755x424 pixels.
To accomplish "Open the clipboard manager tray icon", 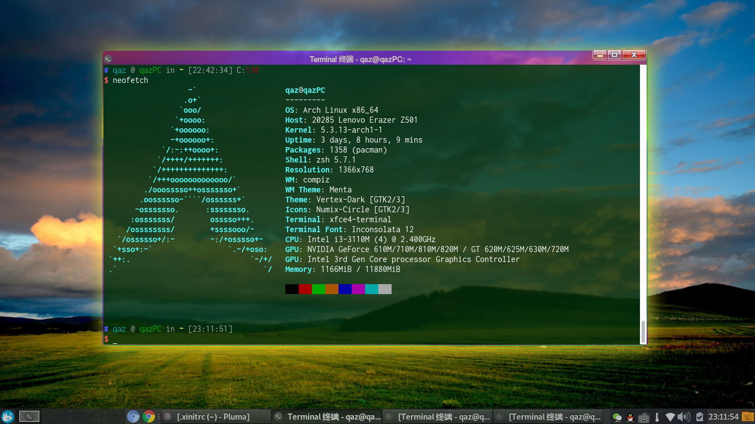I will click(699, 417).
